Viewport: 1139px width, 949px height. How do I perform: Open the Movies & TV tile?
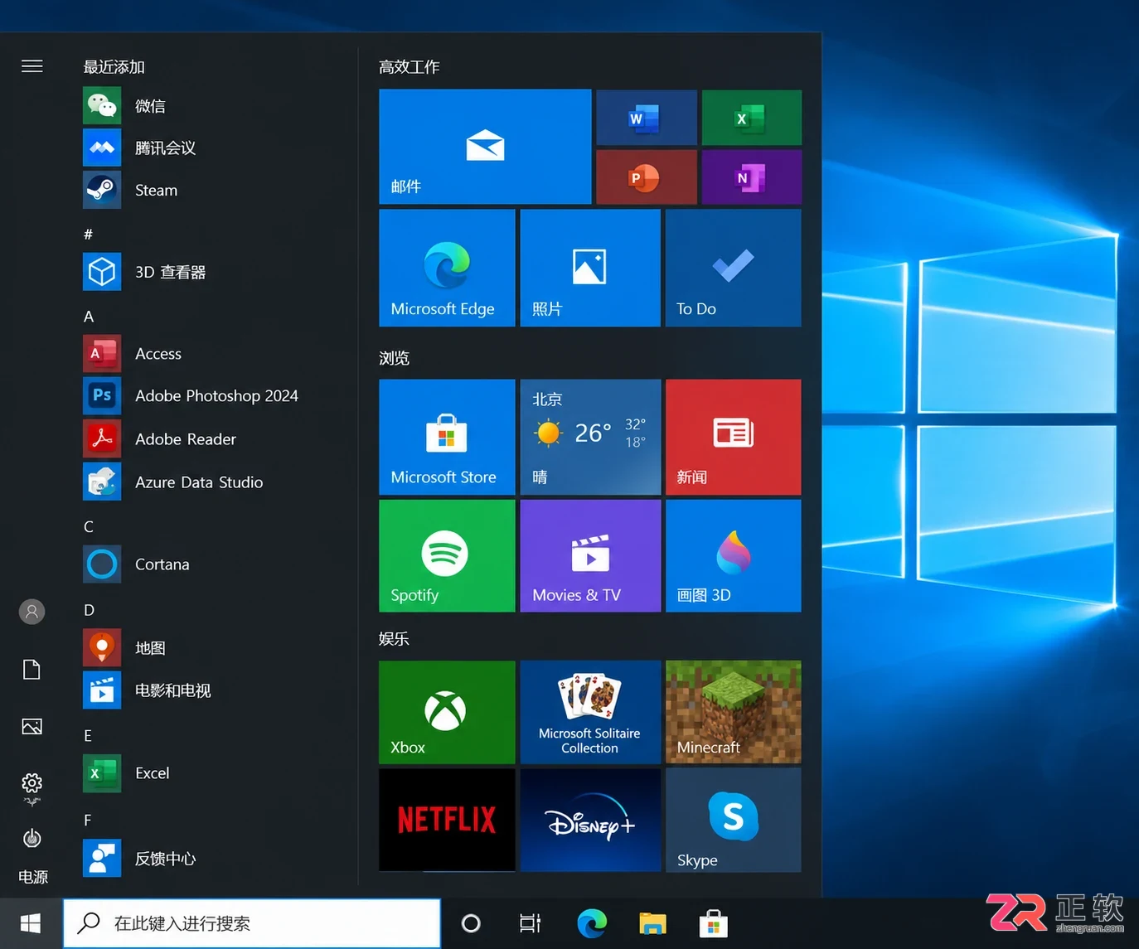(x=590, y=555)
